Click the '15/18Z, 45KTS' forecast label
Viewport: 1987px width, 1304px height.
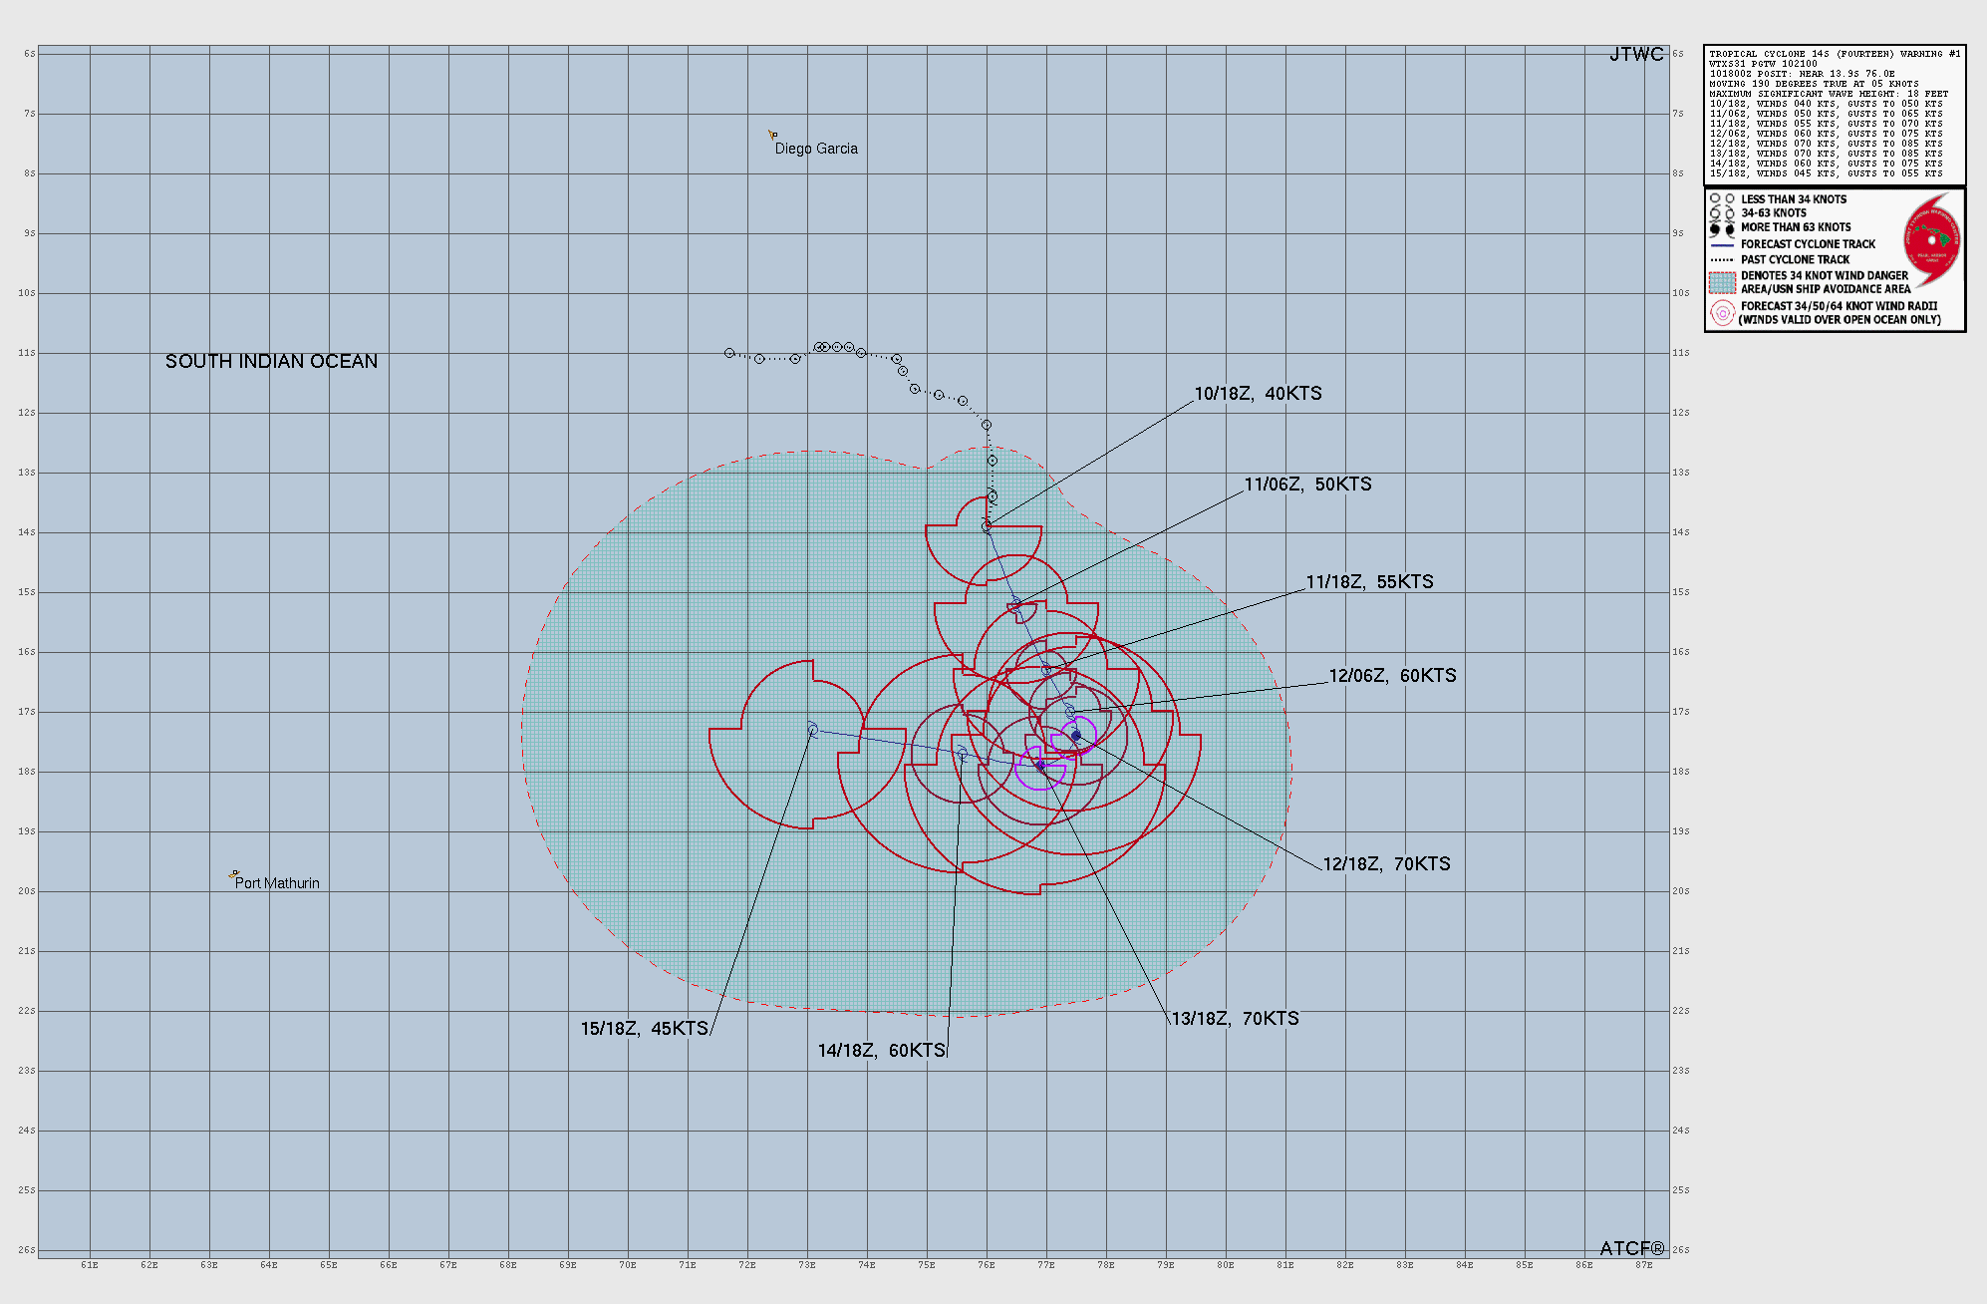pyautogui.click(x=644, y=1029)
